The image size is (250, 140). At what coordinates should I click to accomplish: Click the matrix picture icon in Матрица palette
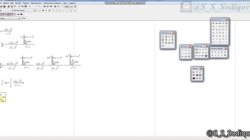[206, 56]
